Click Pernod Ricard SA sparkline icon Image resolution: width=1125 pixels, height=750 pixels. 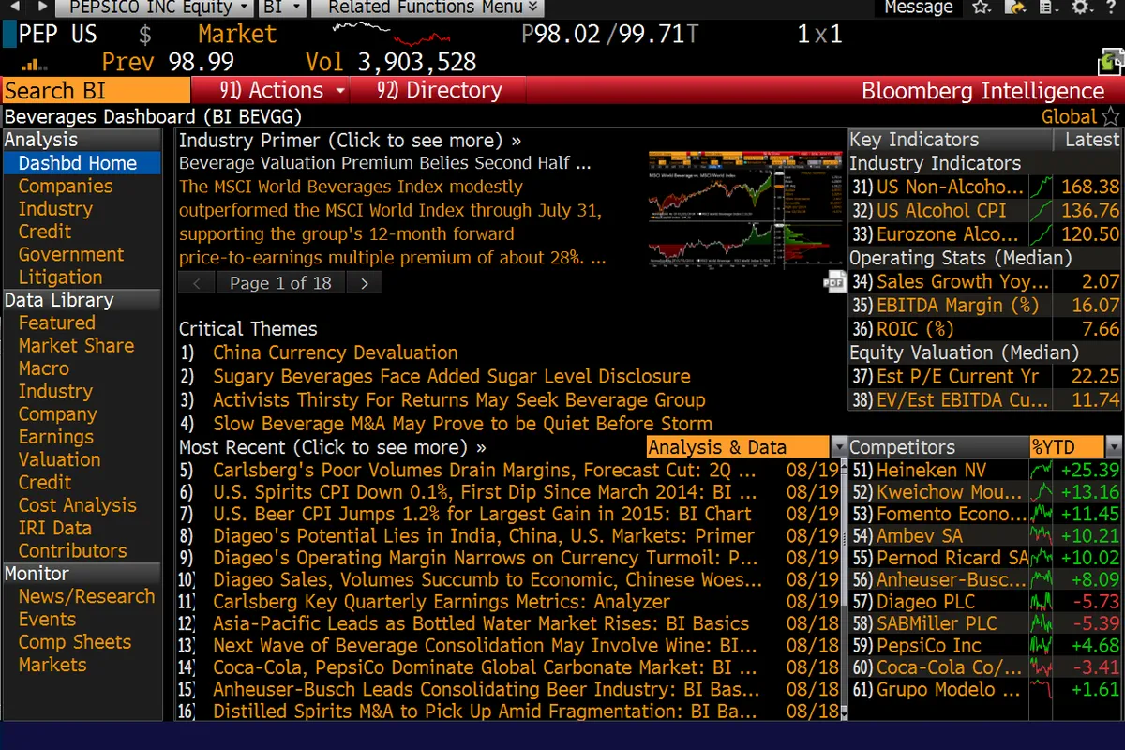1041,558
